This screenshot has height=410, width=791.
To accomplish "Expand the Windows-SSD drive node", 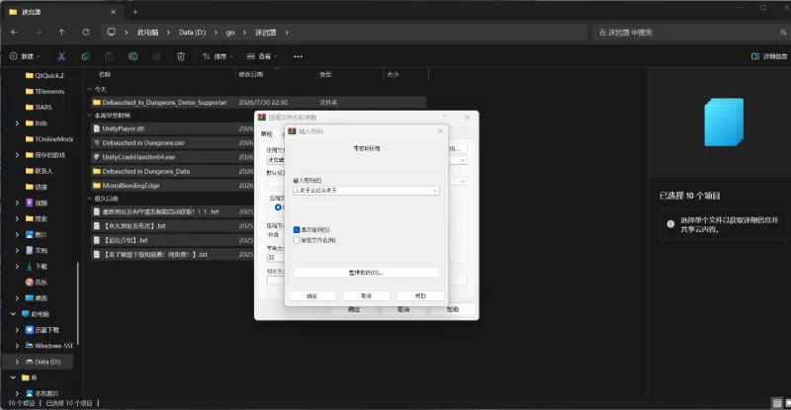I will 17,346.
